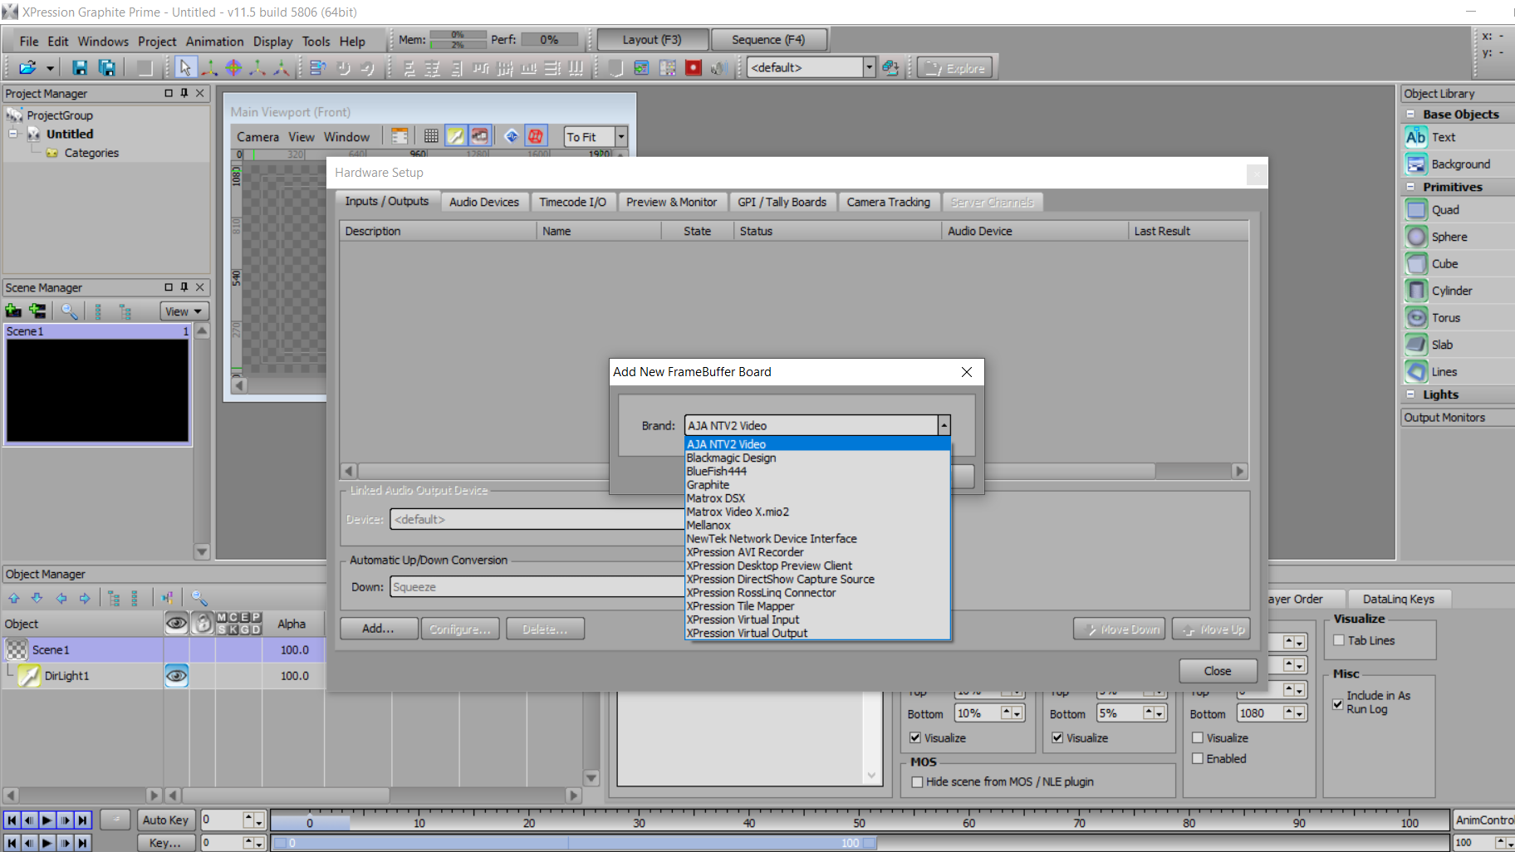Collapse the Brand dropdown arrow
Image resolution: width=1515 pixels, height=852 pixels.
click(x=944, y=426)
